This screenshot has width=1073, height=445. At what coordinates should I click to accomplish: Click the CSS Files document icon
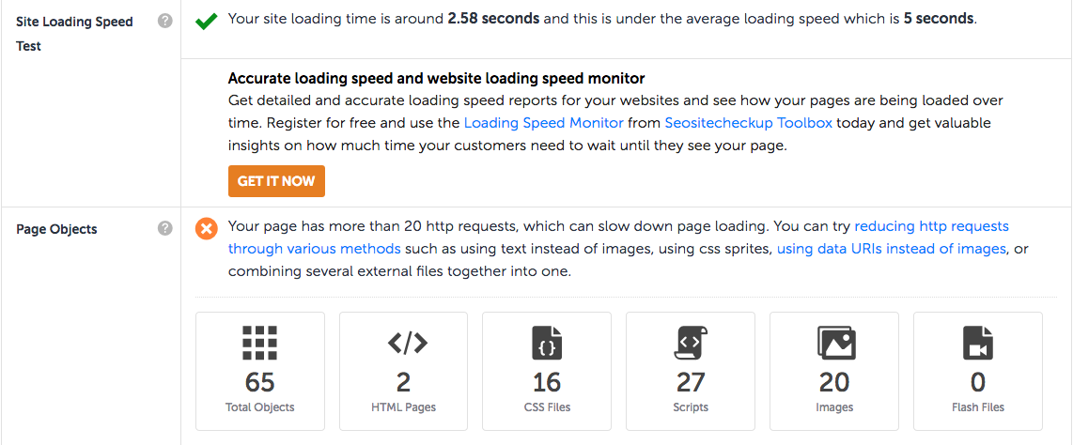pyautogui.click(x=547, y=344)
